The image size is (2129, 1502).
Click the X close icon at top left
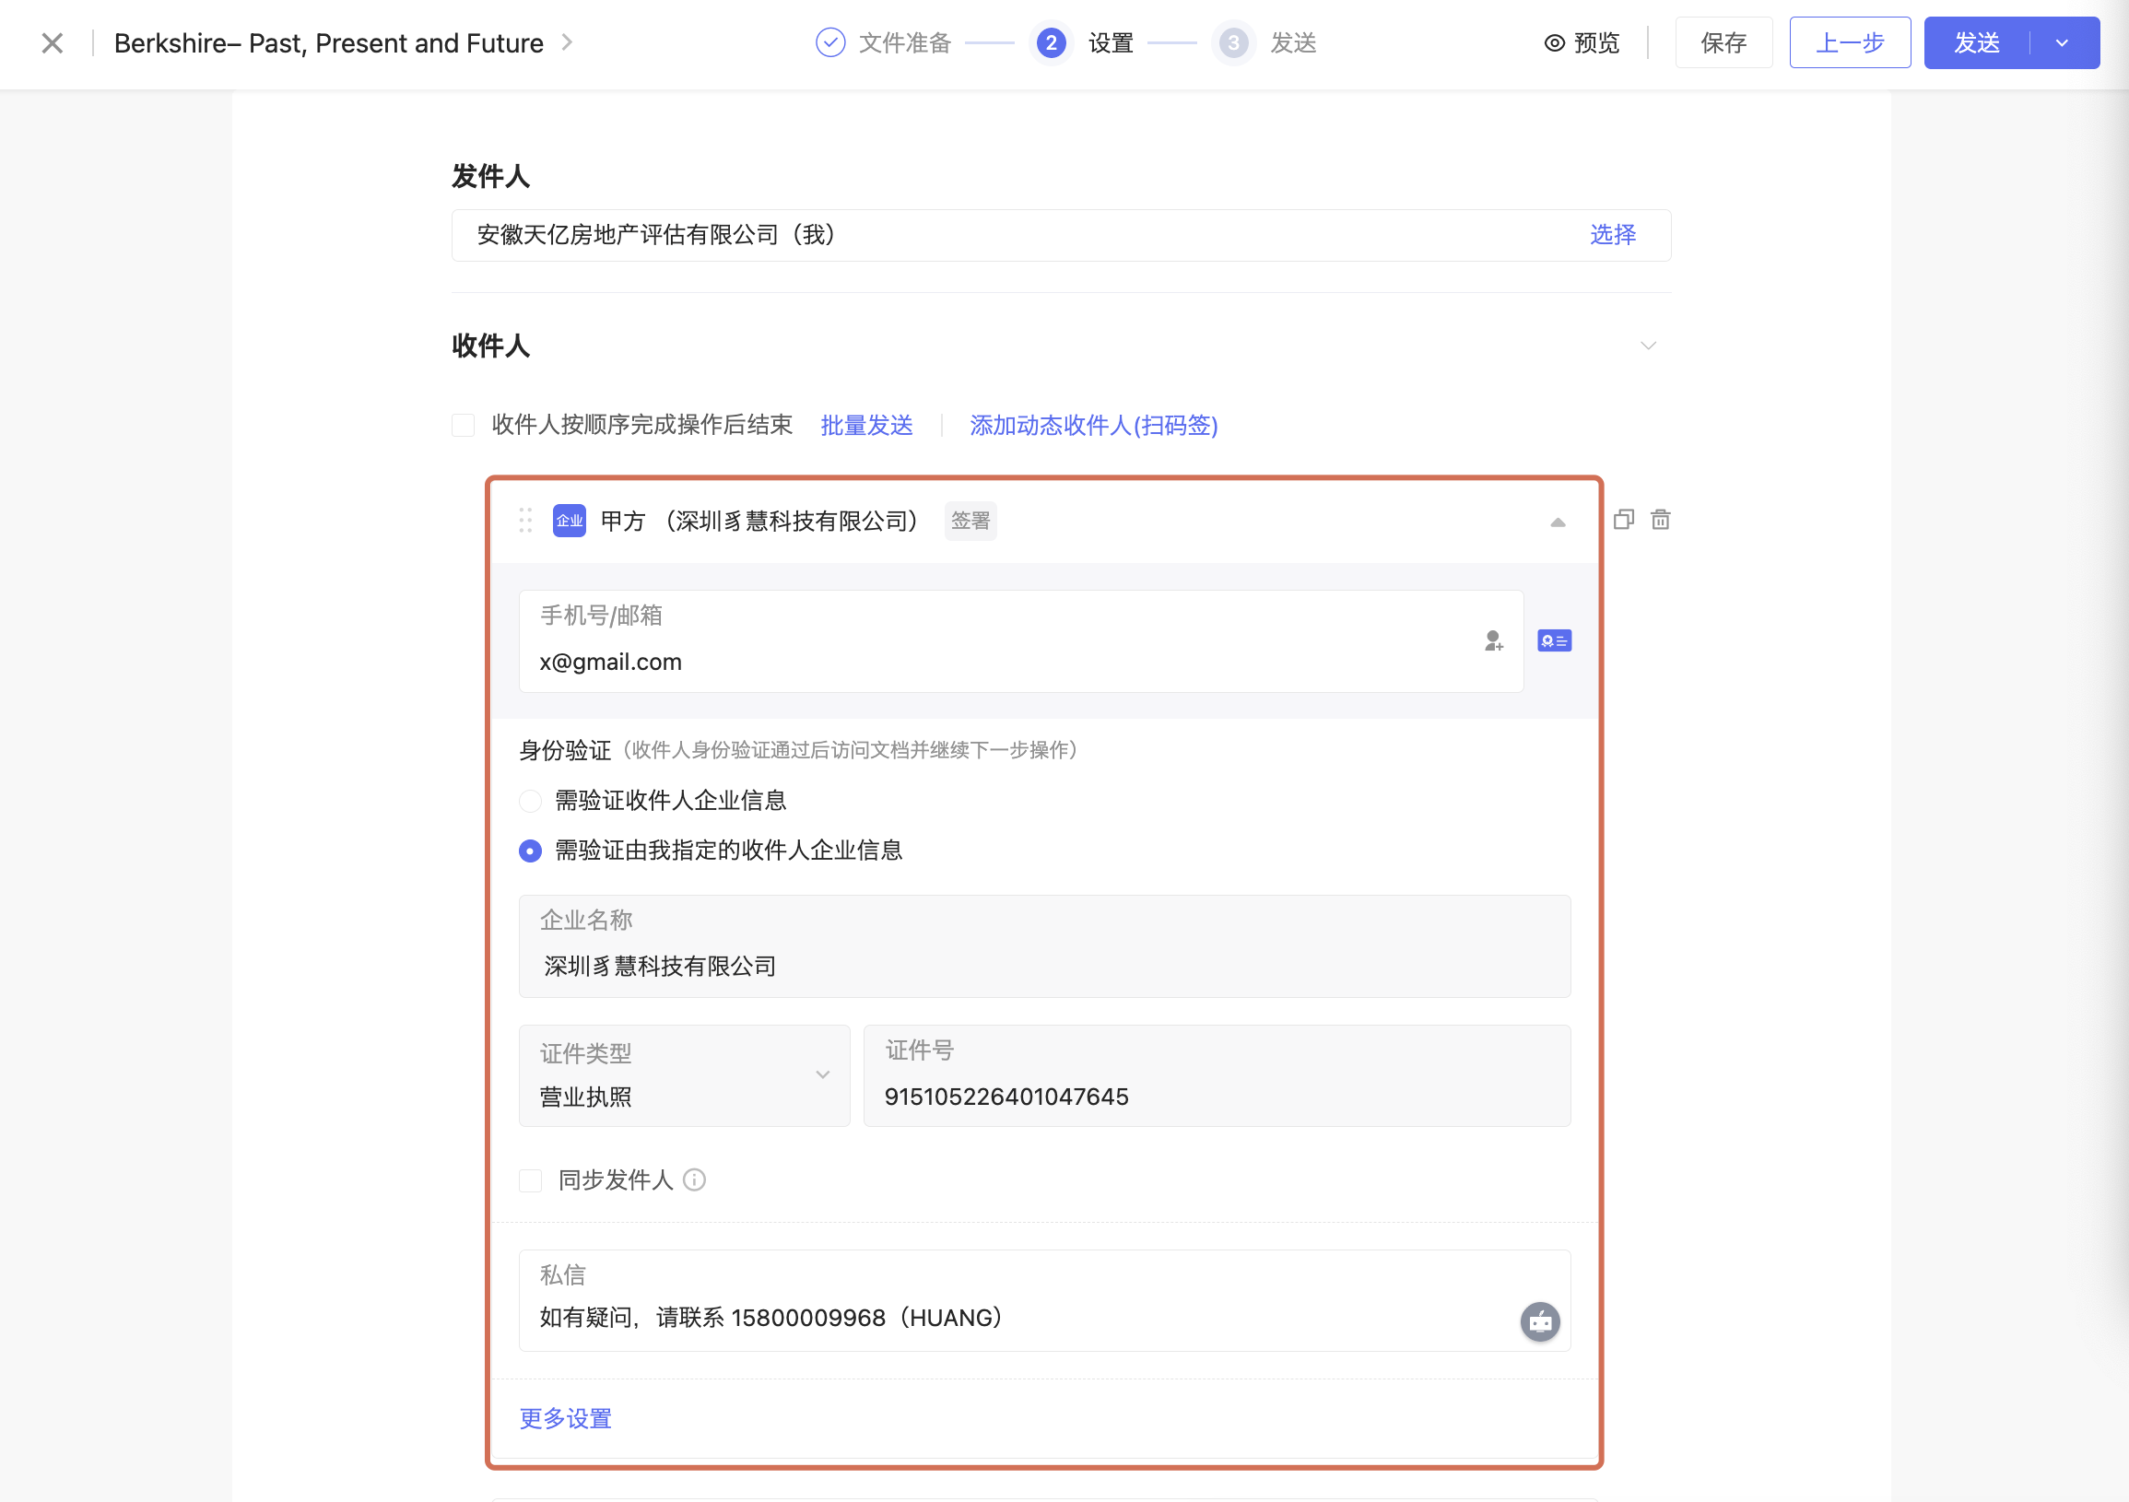pyautogui.click(x=53, y=42)
